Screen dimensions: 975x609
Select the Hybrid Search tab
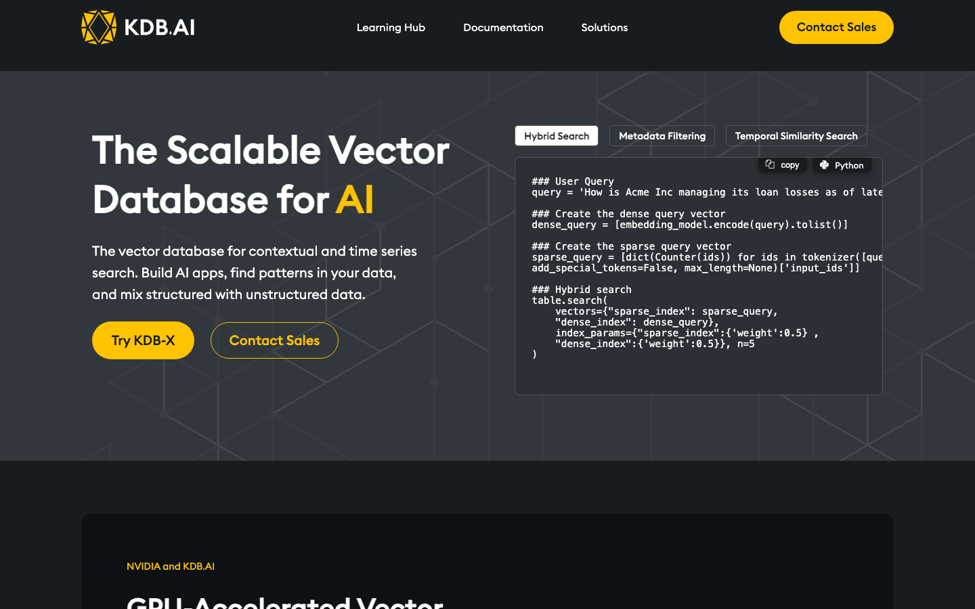pos(557,136)
